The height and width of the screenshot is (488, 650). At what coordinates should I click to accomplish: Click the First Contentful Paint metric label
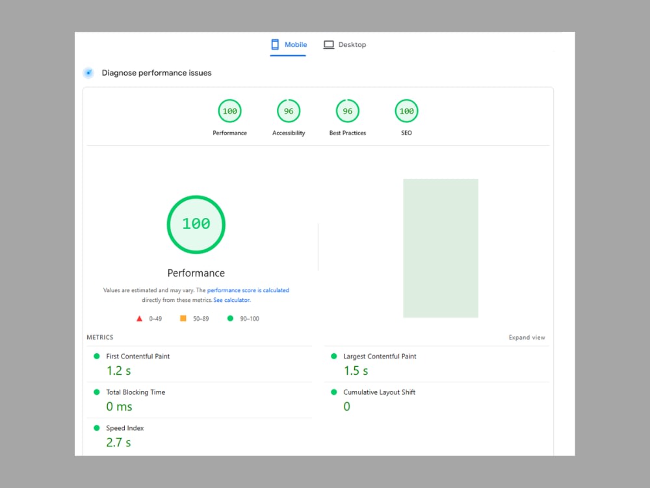point(138,356)
